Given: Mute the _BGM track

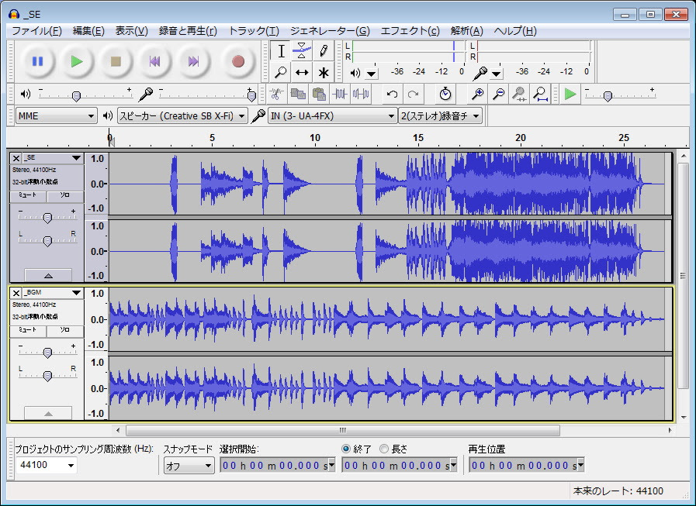Looking at the screenshot, I should click(28, 330).
